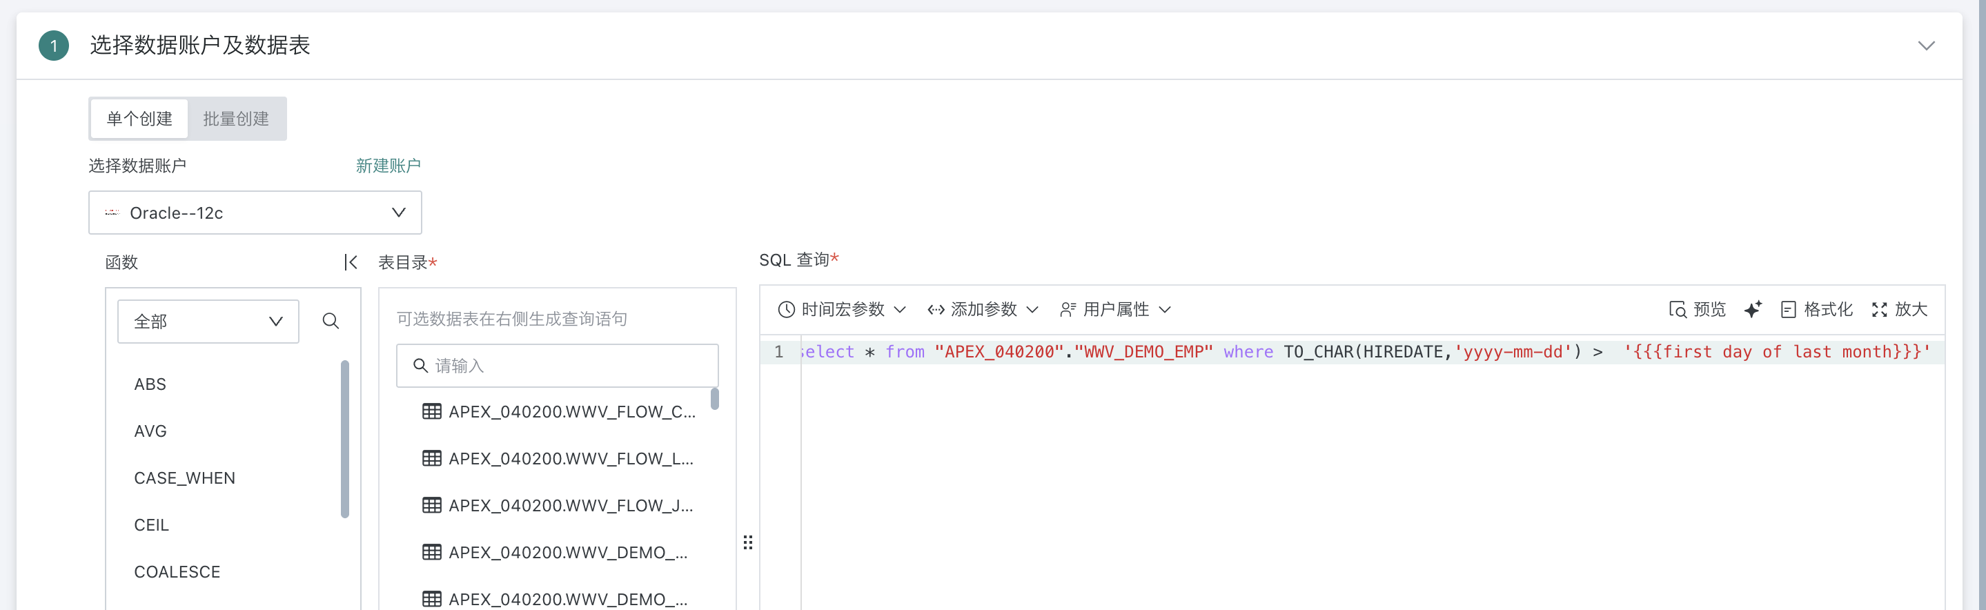
Task: Click the panel splitter drag handle
Action: click(x=748, y=542)
